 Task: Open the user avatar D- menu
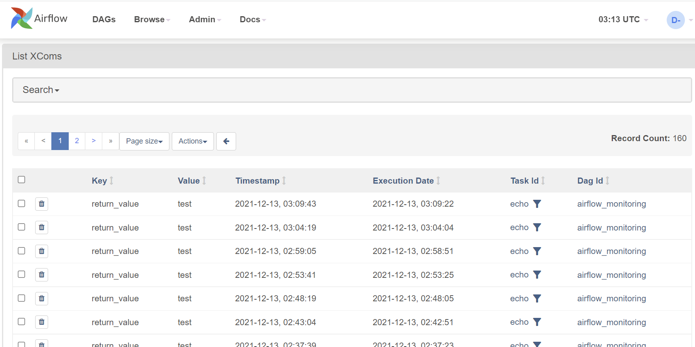click(676, 20)
